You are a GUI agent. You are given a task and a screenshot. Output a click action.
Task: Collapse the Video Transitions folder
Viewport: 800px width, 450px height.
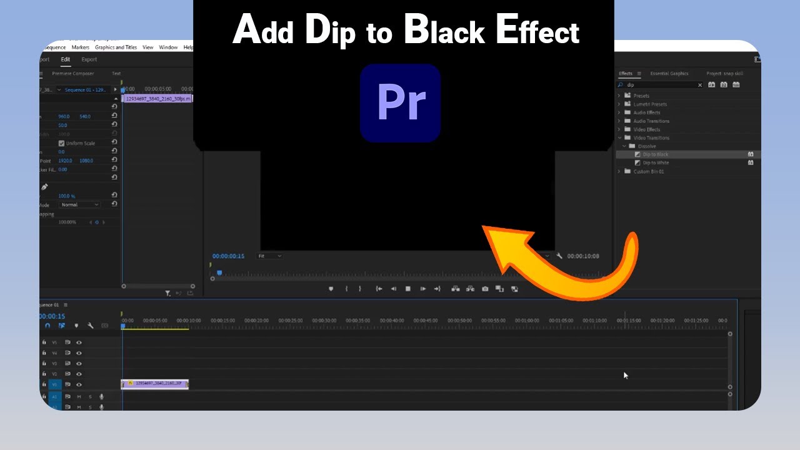[x=619, y=137]
